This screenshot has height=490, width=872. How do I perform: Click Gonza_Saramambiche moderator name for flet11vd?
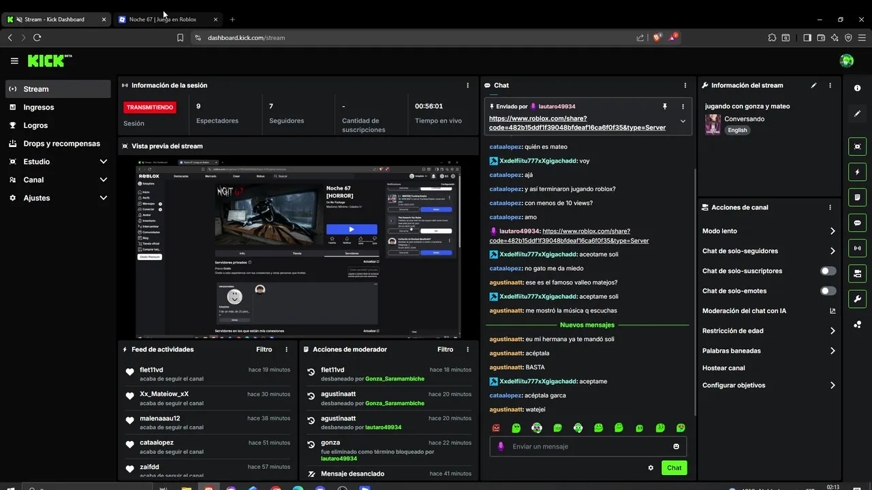[x=394, y=379]
